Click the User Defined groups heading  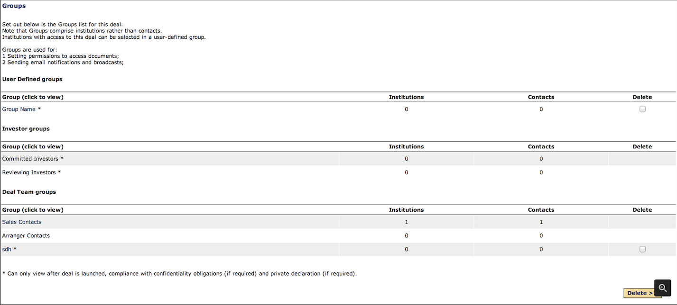32,80
